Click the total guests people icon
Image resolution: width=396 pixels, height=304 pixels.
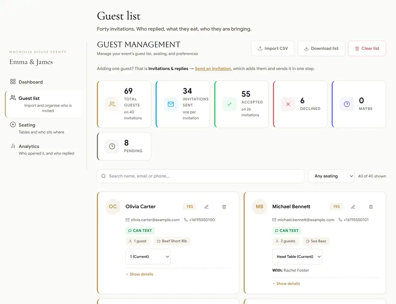pyautogui.click(x=112, y=104)
